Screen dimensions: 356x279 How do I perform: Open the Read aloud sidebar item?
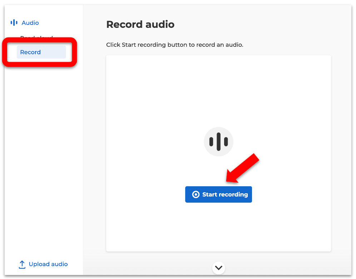(36, 38)
